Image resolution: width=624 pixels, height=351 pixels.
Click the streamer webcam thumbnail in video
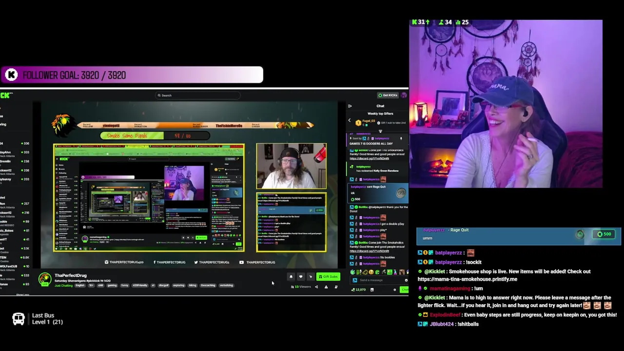[x=291, y=166]
